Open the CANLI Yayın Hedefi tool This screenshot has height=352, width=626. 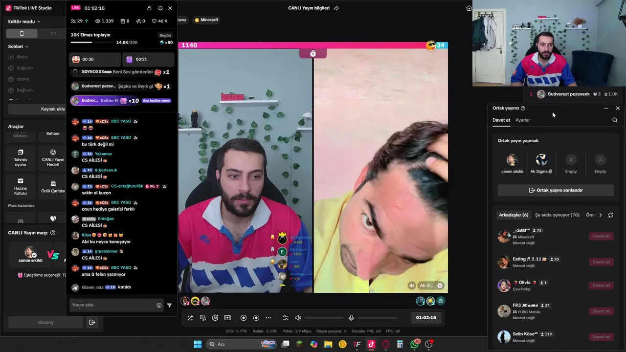(53, 158)
